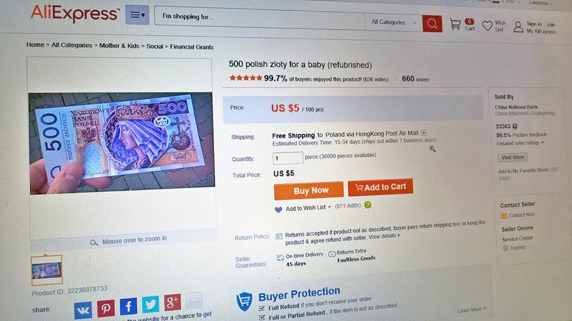Share product on Facebook
This screenshot has height=321, width=572.
pyautogui.click(x=128, y=306)
